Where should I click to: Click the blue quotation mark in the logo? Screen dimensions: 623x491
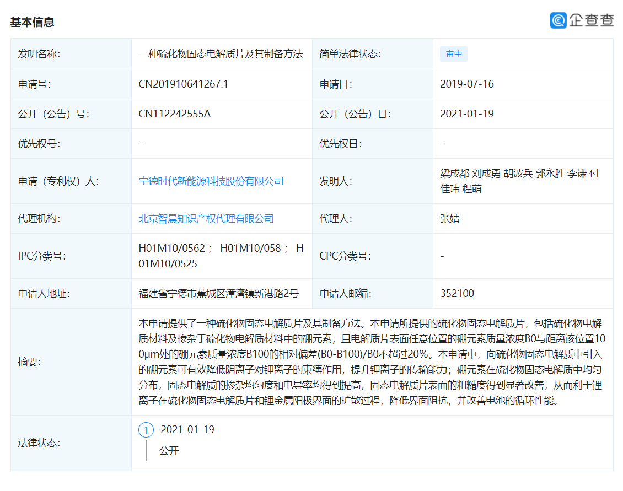558,20
